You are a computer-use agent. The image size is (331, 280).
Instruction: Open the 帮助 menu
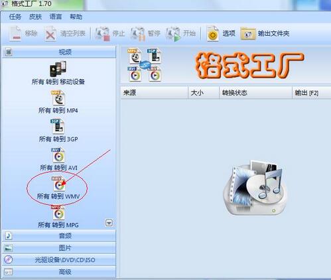click(x=76, y=17)
